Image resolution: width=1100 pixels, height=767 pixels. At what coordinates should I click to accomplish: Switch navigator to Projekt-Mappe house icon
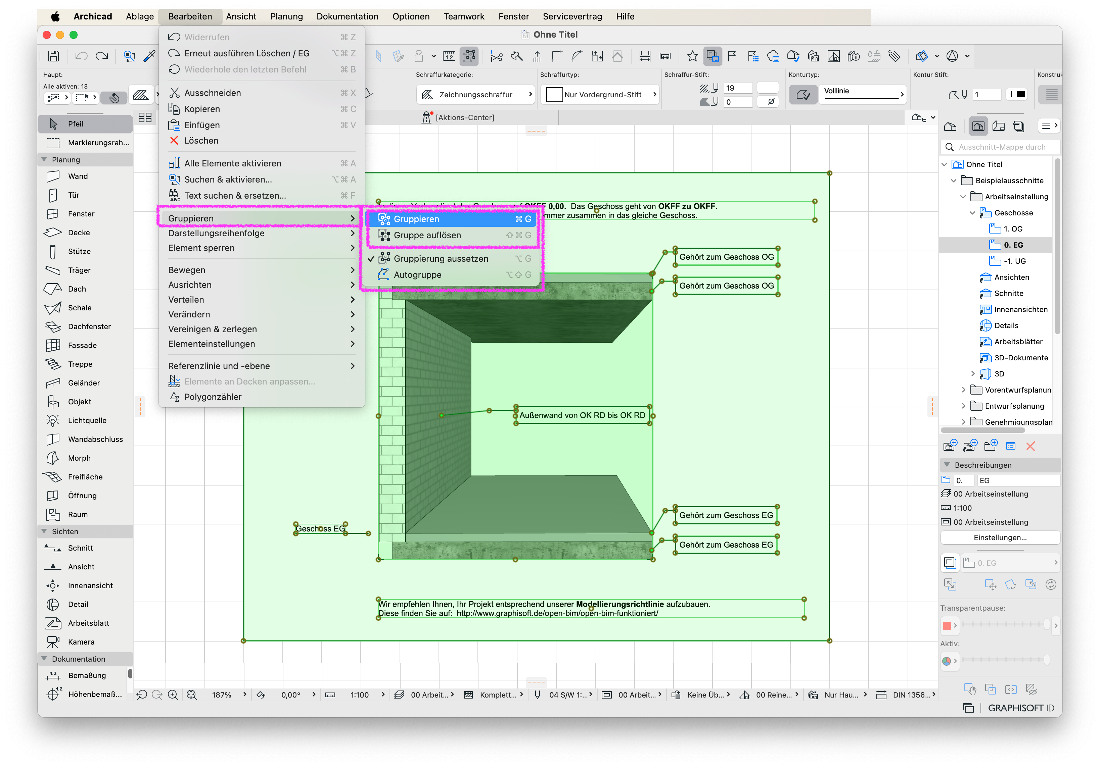coord(950,126)
